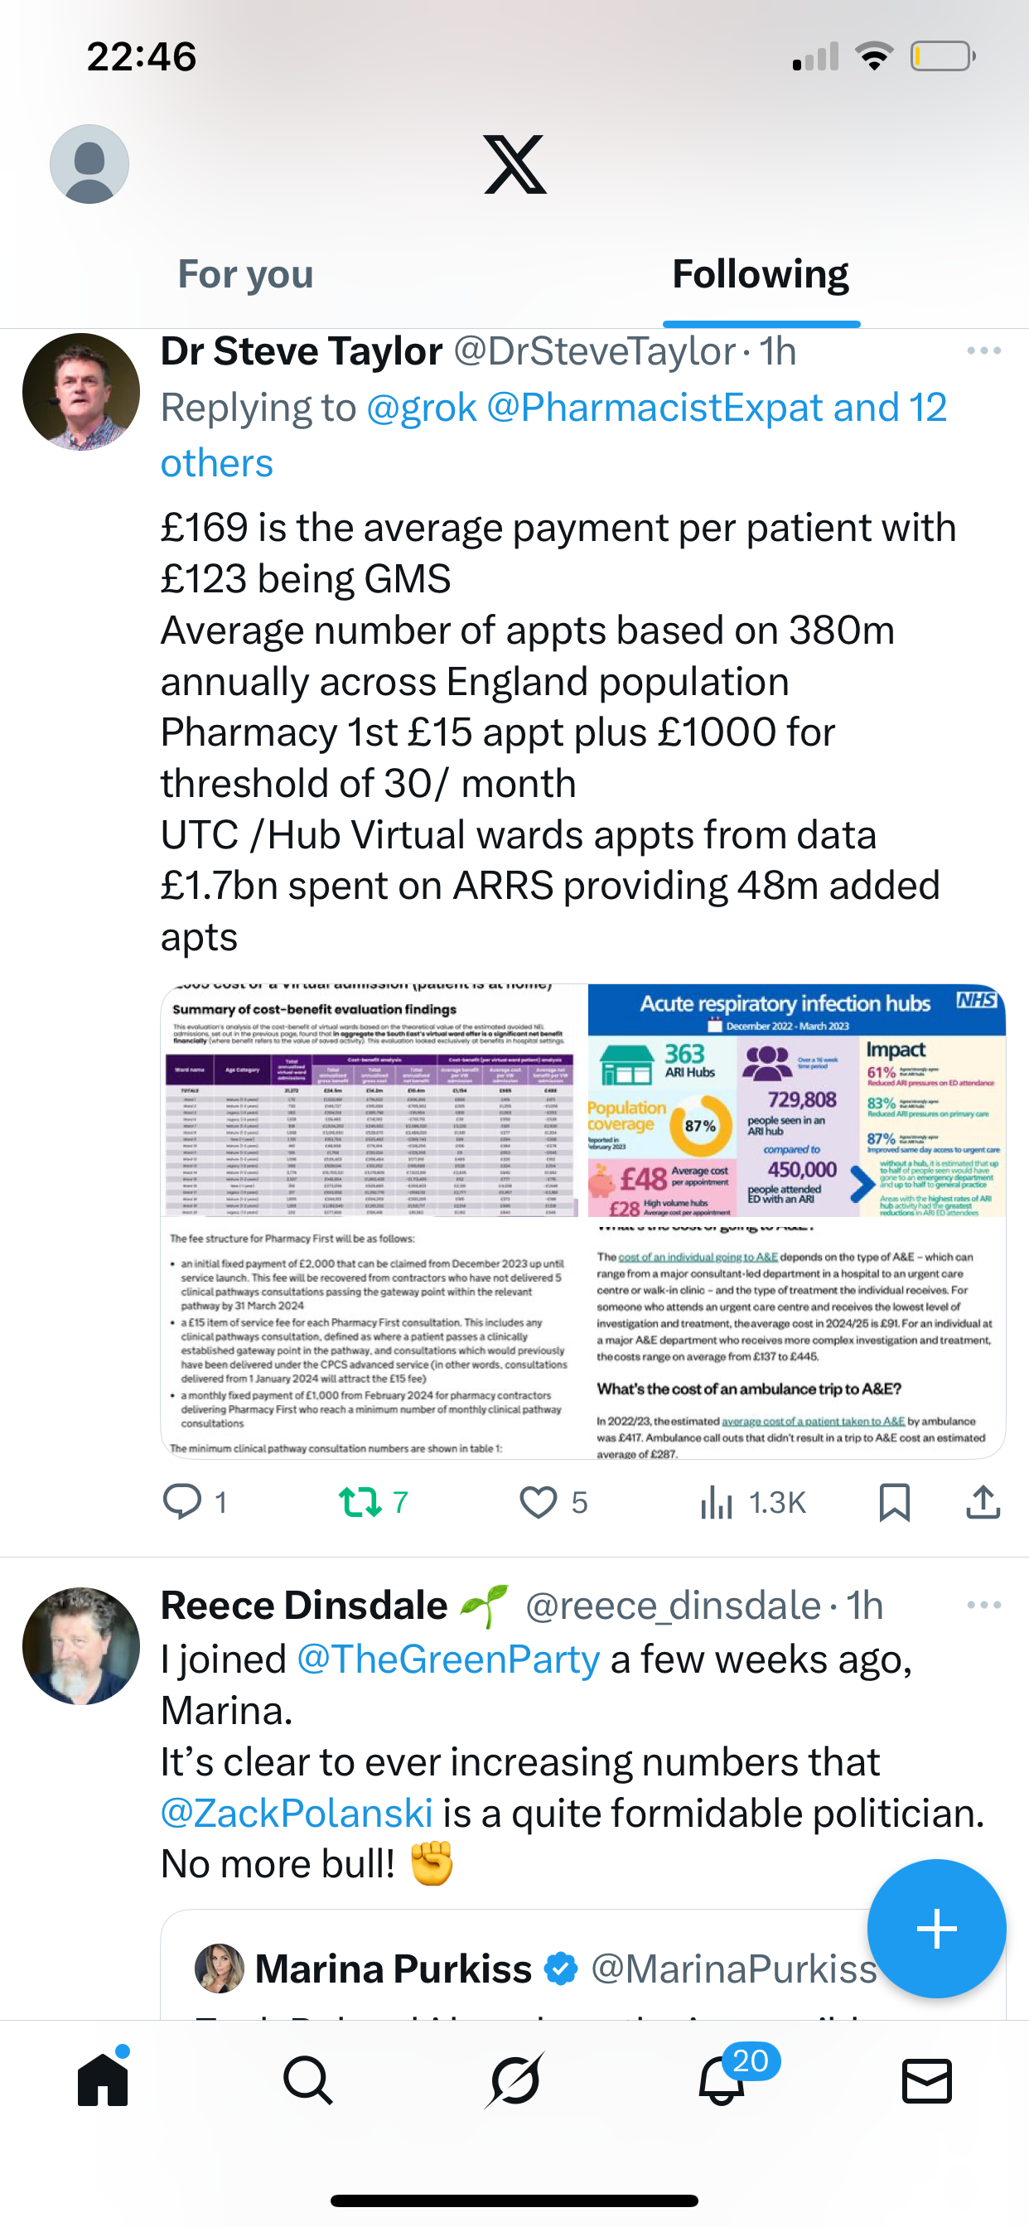Image resolution: width=1029 pixels, height=2227 pixels.
Task: Open Grok from the bottom bar
Action: point(514,2080)
